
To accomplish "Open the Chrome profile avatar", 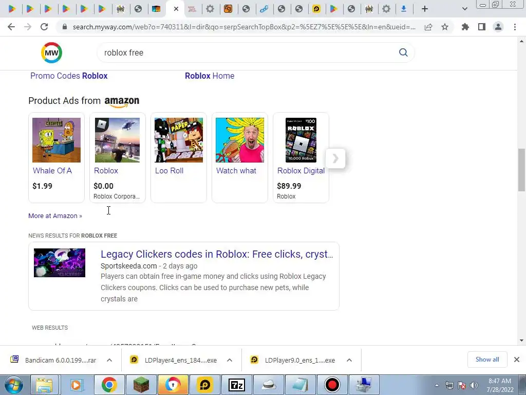I will [498, 27].
